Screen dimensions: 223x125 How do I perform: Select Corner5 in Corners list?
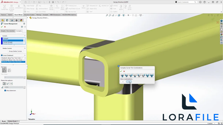(13, 39)
